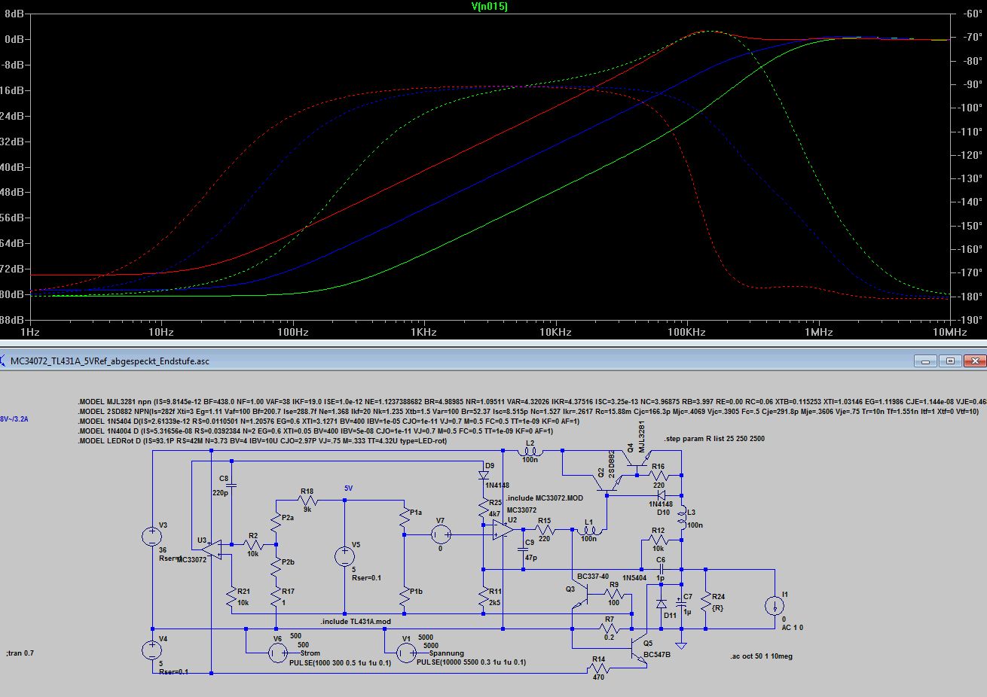Screen dimensions: 987x697
Task: Click the D9 1N4148 diode symbol
Action: pyautogui.click(x=482, y=476)
